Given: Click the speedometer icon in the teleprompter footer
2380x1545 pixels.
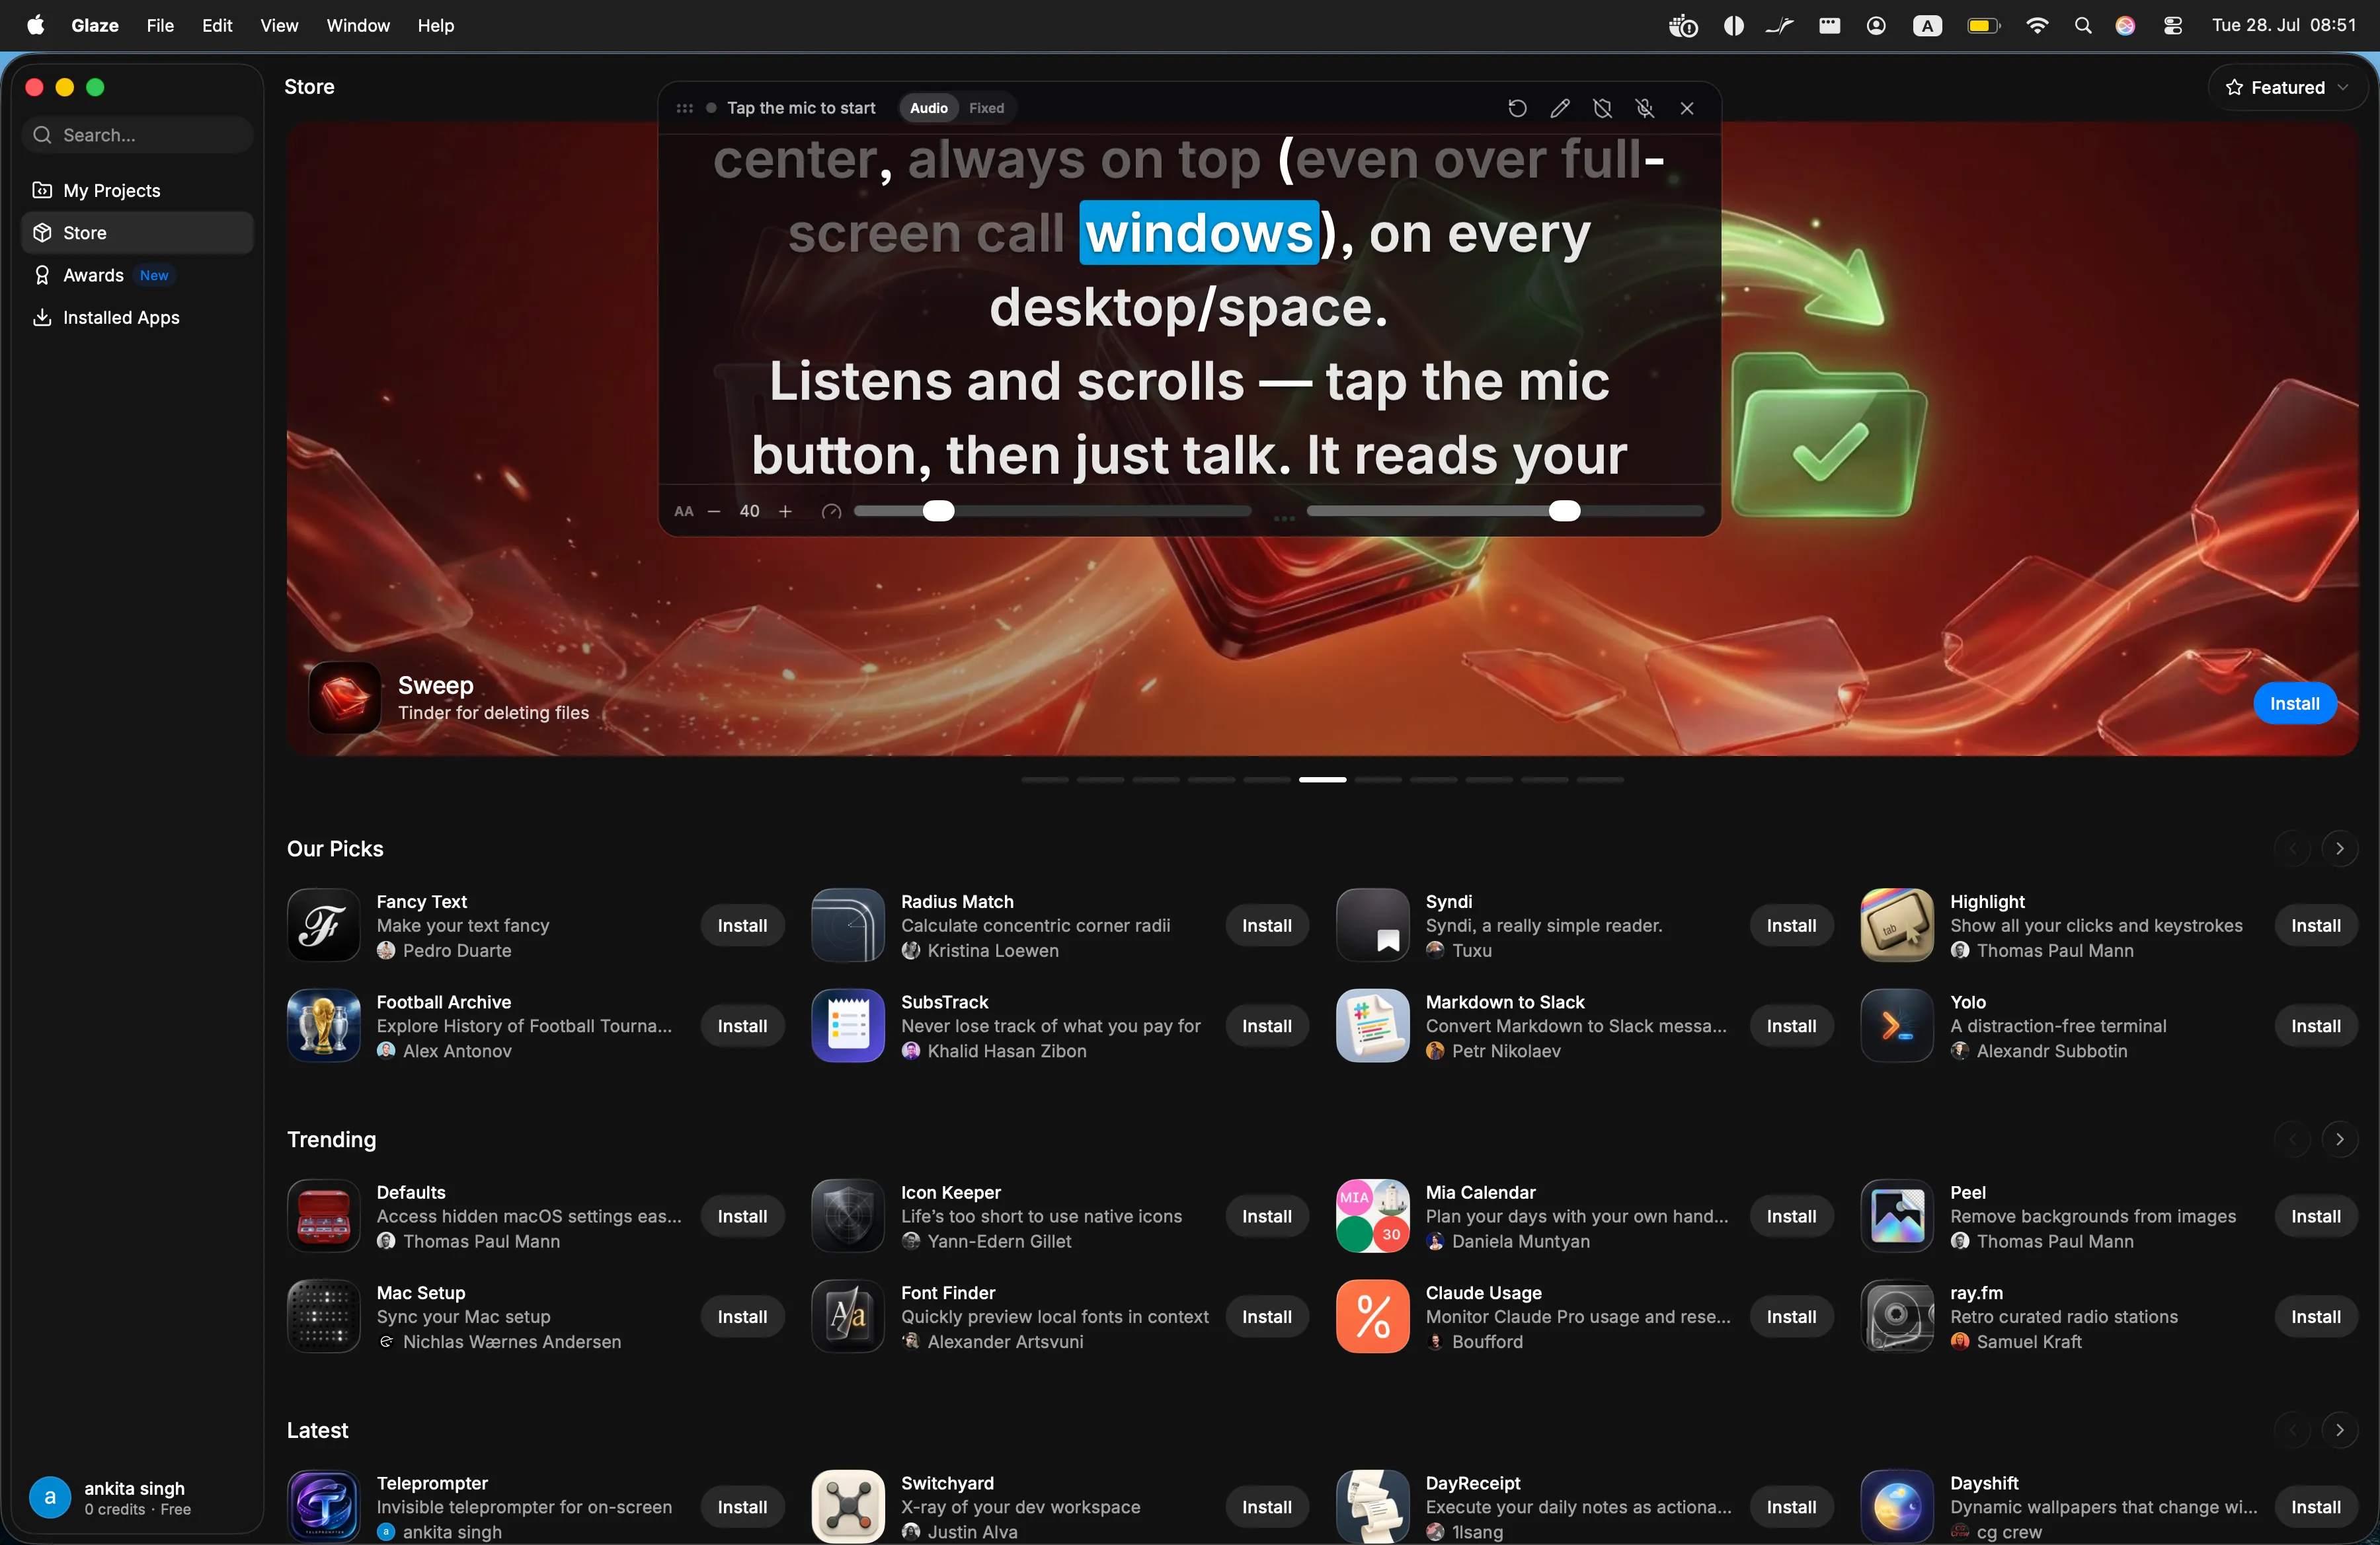Looking at the screenshot, I should click(831, 511).
